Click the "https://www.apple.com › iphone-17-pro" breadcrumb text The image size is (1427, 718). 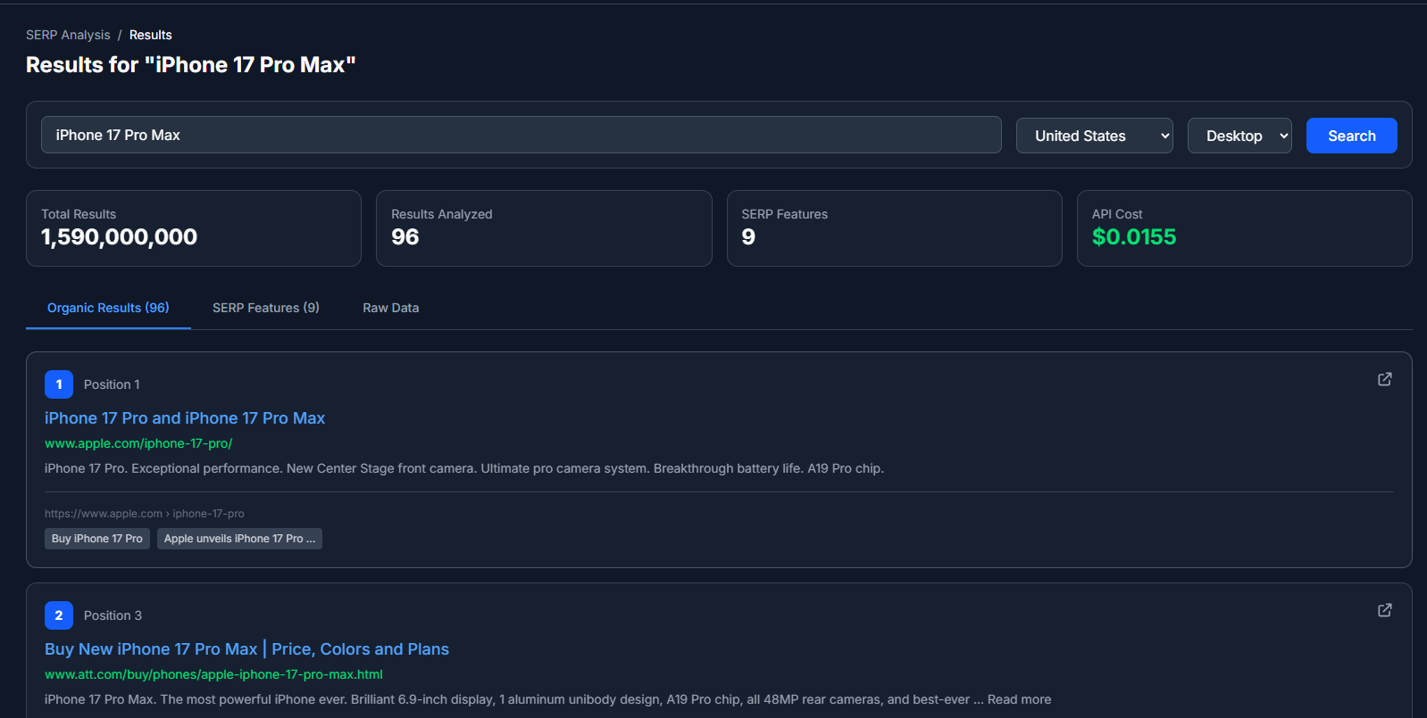point(145,514)
